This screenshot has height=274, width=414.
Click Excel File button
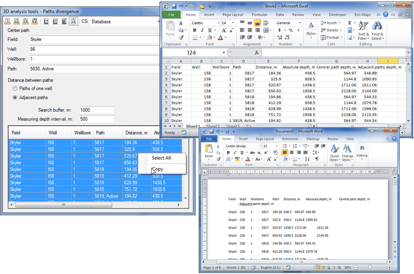click(171, 15)
